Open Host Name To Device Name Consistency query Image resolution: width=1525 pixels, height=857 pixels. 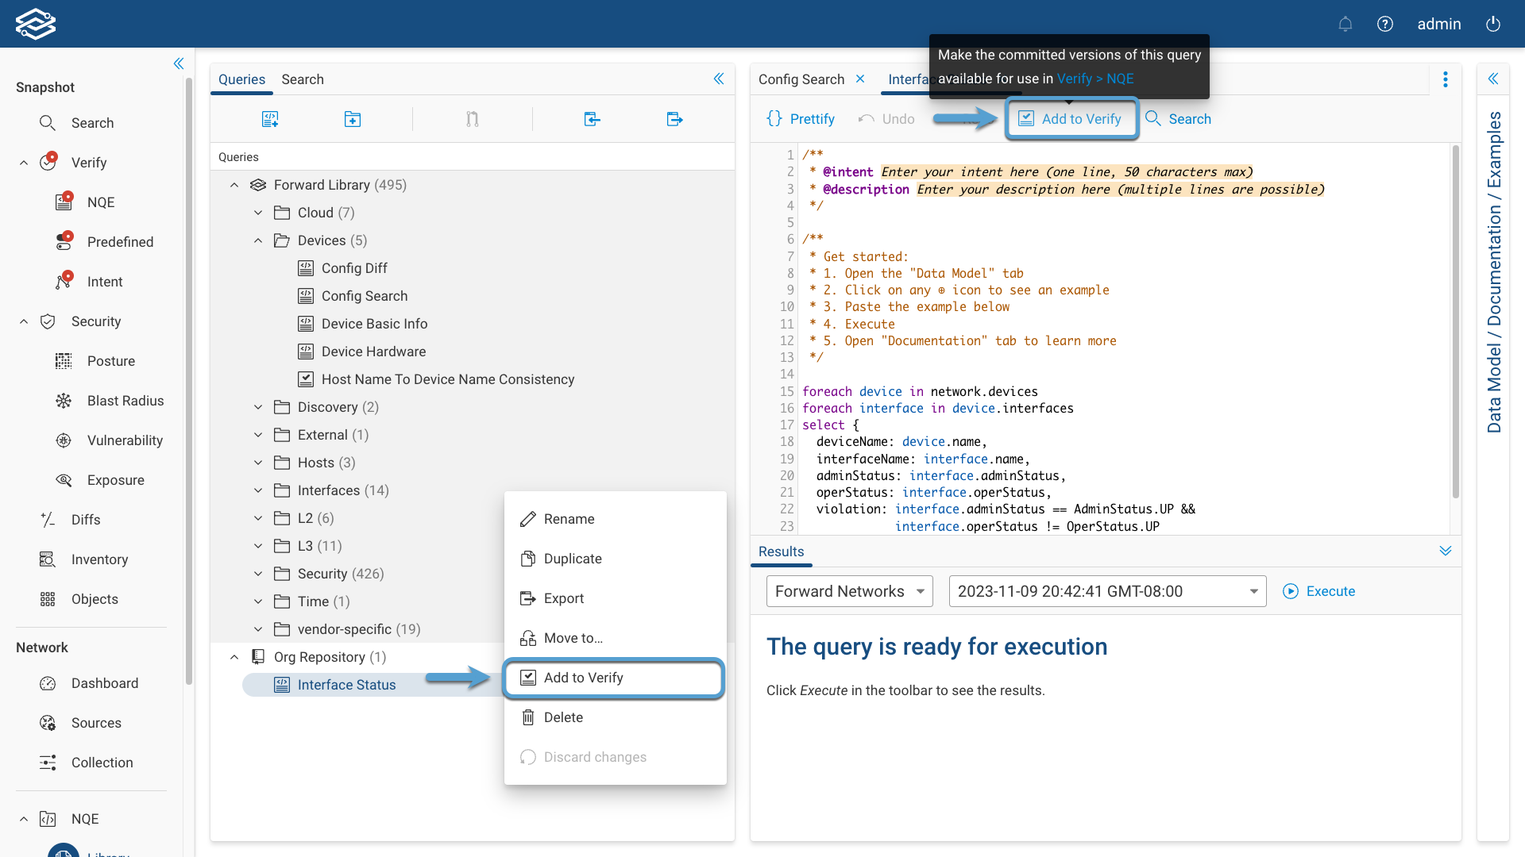(447, 379)
